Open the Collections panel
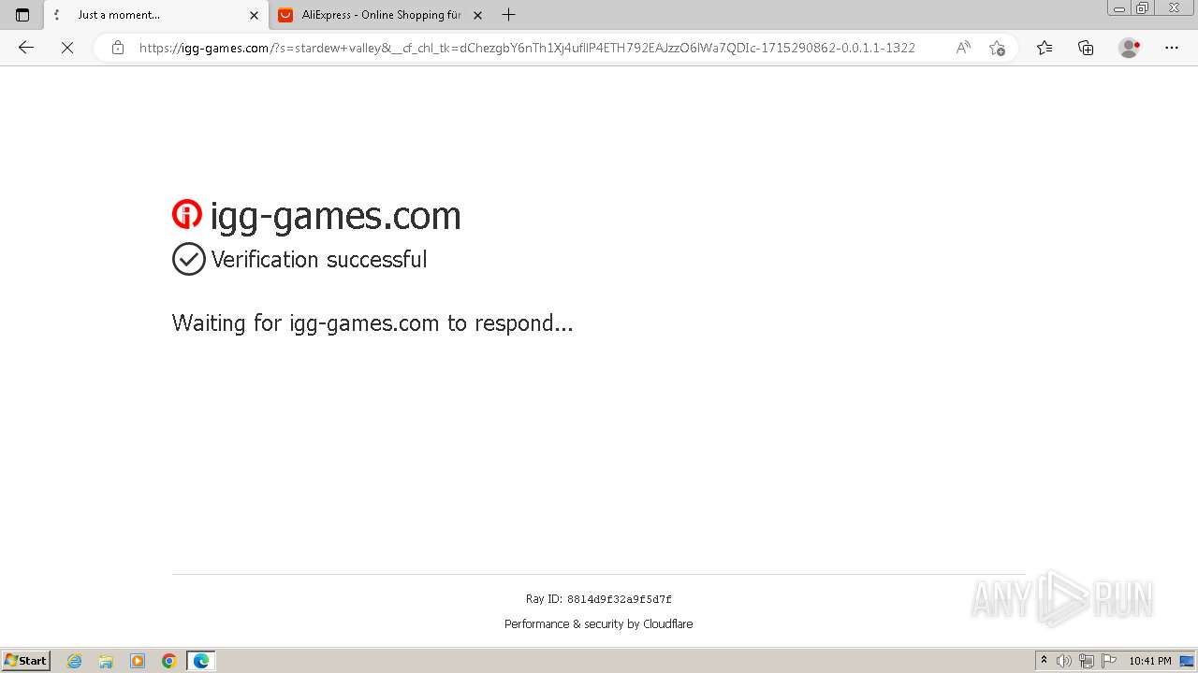This screenshot has height=673, width=1198. [x=1086, y=48]
